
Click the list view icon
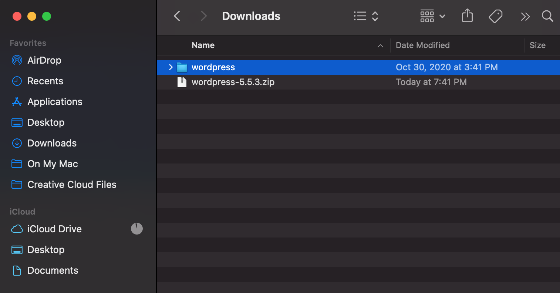coord(360,16)
